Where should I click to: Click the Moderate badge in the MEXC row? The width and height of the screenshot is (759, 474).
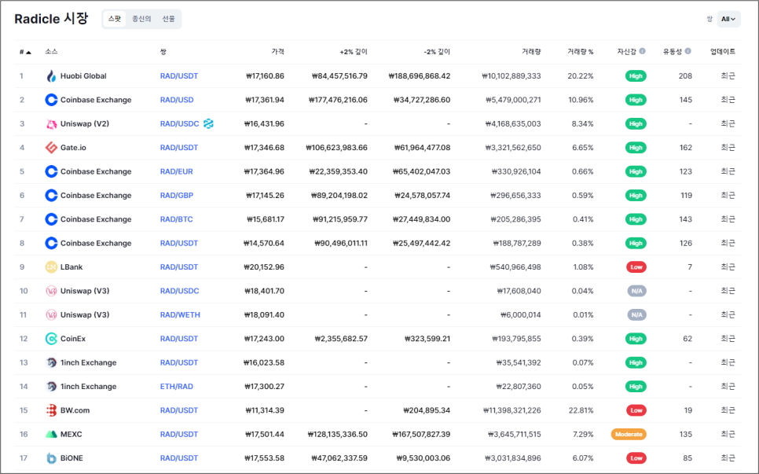tap(629, 434)
